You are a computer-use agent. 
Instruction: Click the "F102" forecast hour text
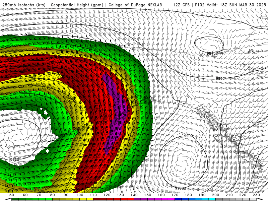coord(200,5)
